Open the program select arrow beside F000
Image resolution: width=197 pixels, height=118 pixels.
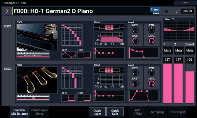coord(7,11)
